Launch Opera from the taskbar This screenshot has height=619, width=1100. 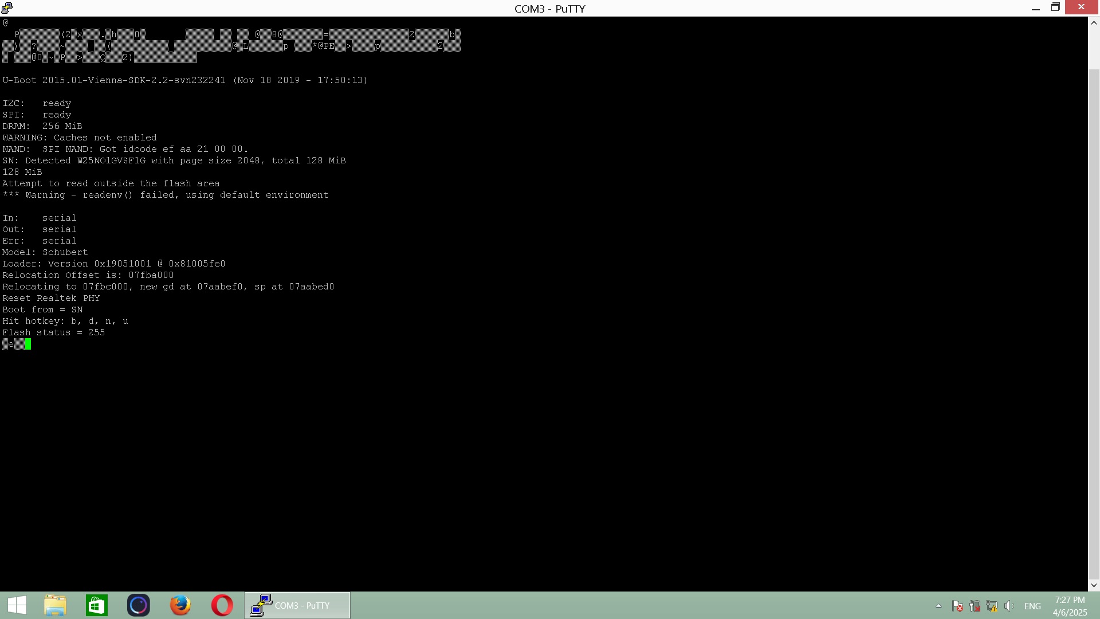pyautogui.click(x=222, y=605)
